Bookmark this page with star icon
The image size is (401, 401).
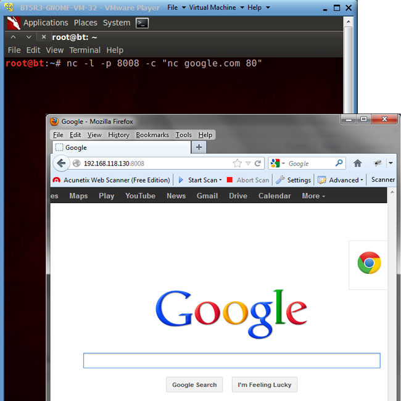[x=237, y=163]
